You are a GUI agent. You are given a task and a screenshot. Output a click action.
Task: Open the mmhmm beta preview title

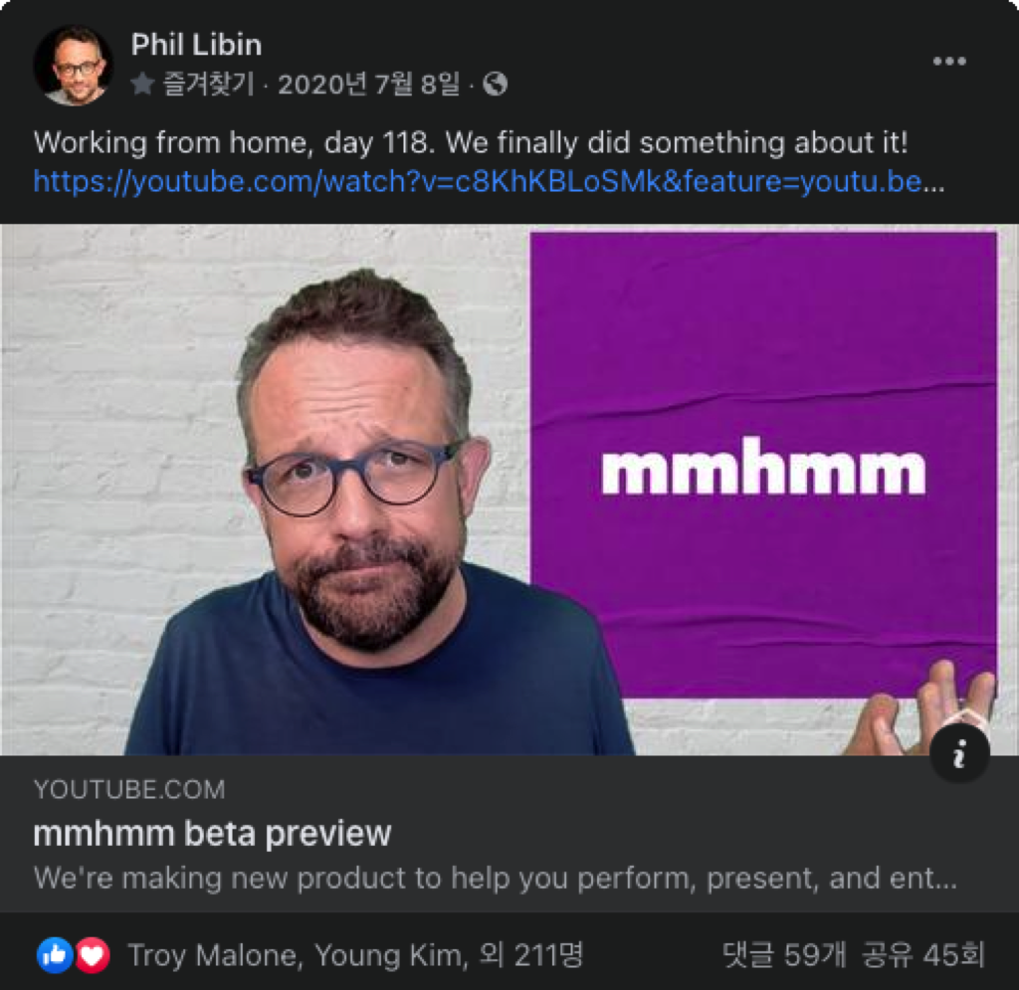(213, 834)
